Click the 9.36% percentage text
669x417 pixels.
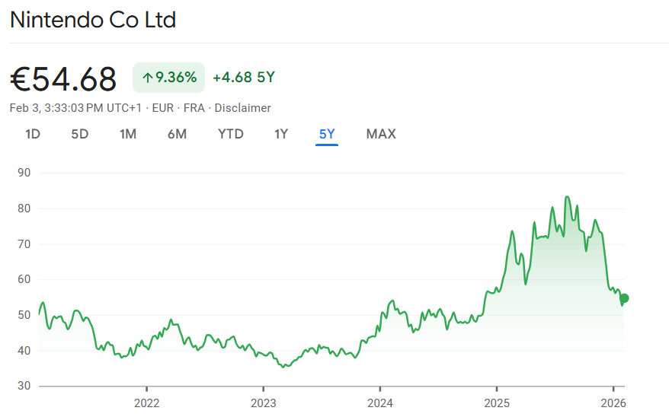coord(176,78)
